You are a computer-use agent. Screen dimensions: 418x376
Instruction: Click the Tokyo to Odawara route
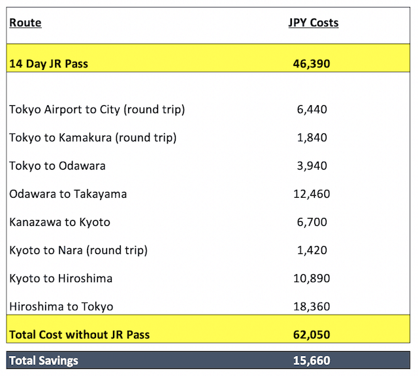coord(57,166)
